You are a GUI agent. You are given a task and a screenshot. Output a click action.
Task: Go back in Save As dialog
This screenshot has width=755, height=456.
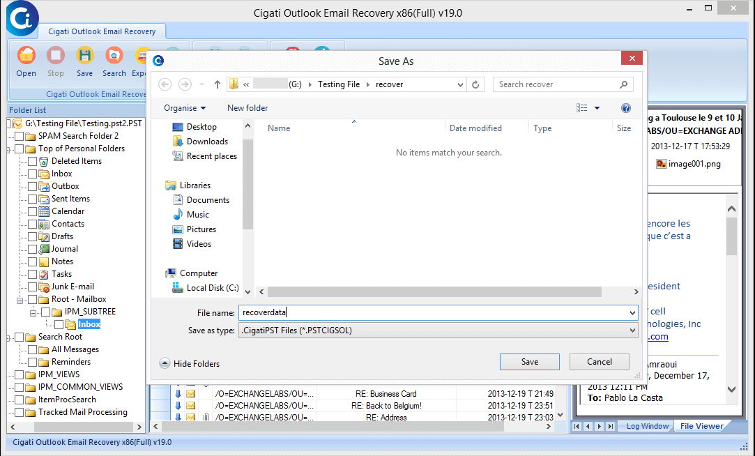[x=165, y=84]
